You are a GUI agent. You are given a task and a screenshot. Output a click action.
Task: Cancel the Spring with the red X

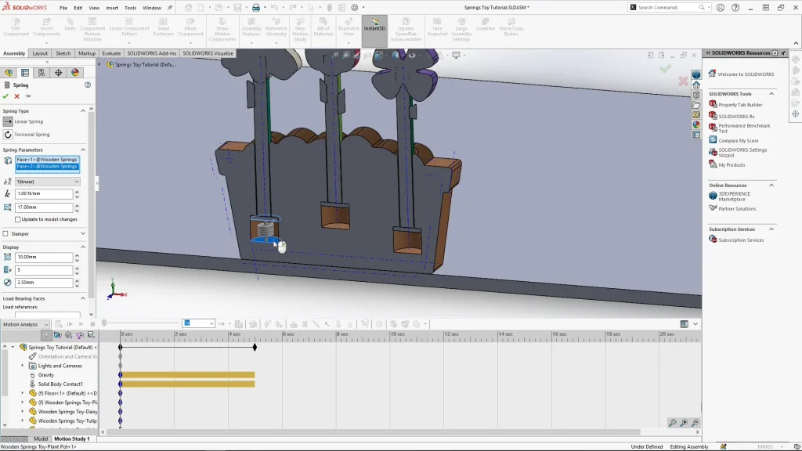click(x=16, y=96)
